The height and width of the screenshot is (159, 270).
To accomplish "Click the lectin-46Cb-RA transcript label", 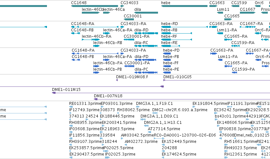I will click(96, 36).
